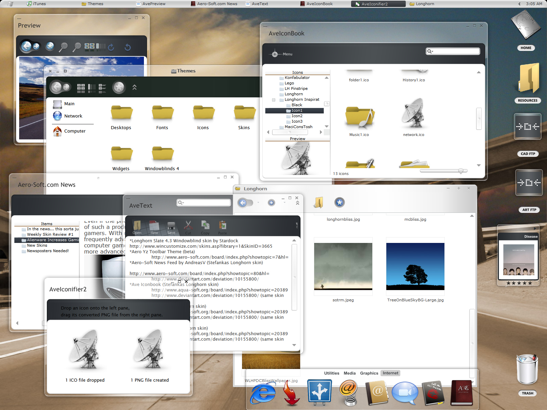Click Paste in AveText toolbar
Image resolution: width=547 pixels, height=410 pixels.
[x=223, y=228]
